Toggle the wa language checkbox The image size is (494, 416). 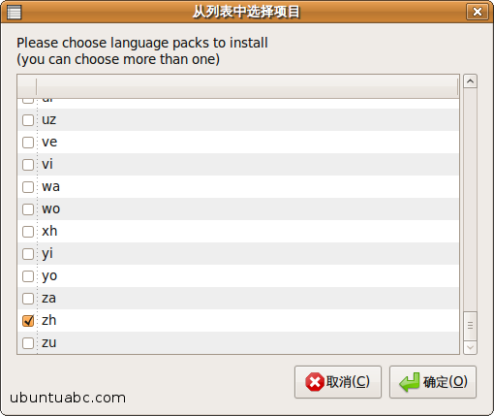(x=28, y=187)
